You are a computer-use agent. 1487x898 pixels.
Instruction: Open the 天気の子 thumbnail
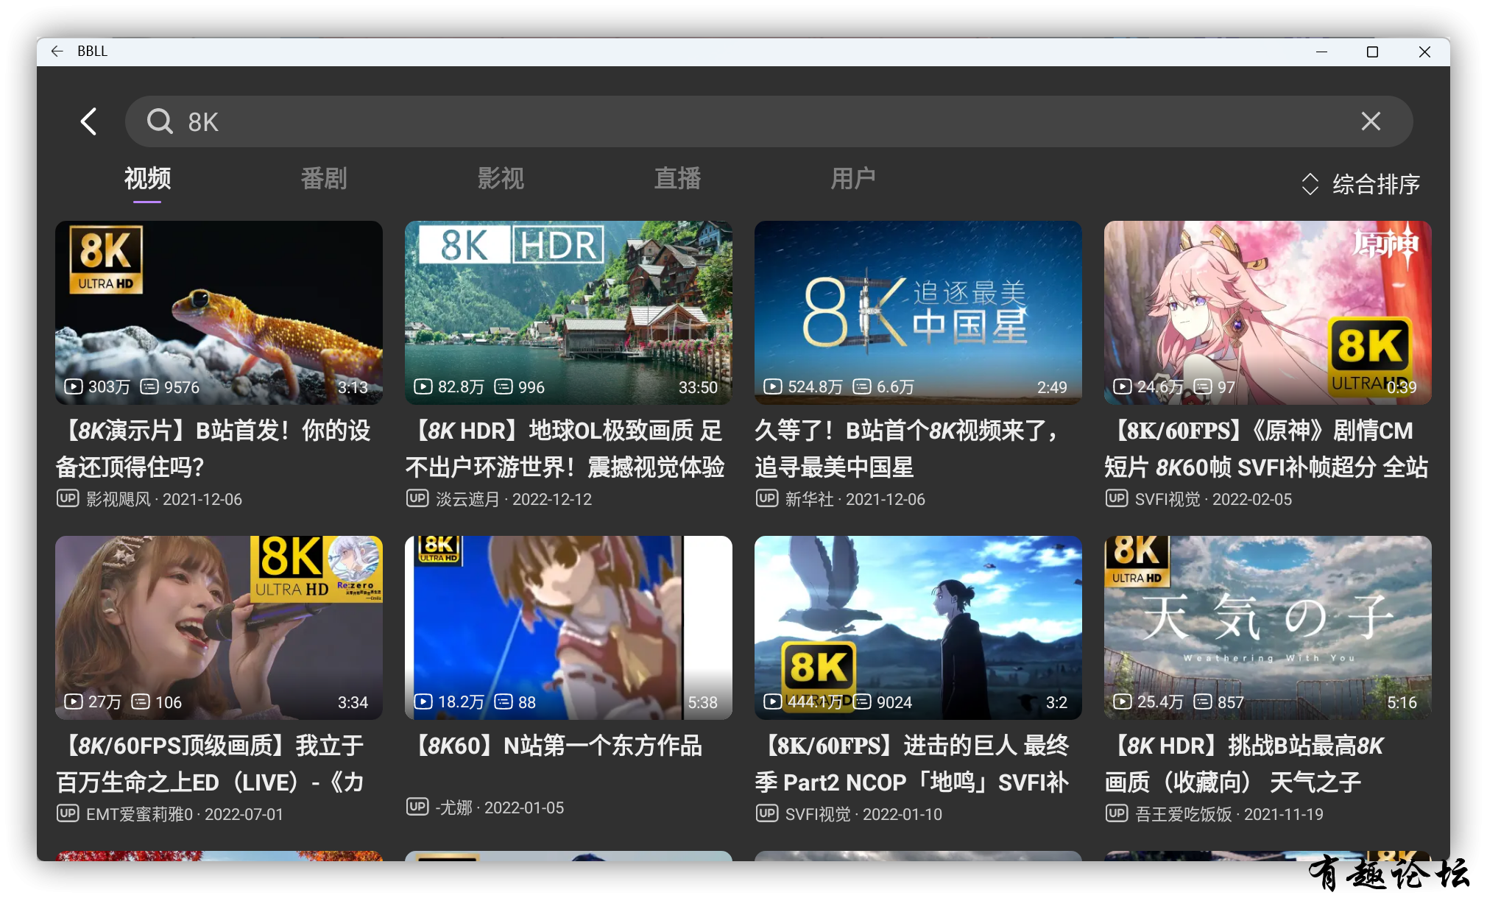(x=1268, y=627)
